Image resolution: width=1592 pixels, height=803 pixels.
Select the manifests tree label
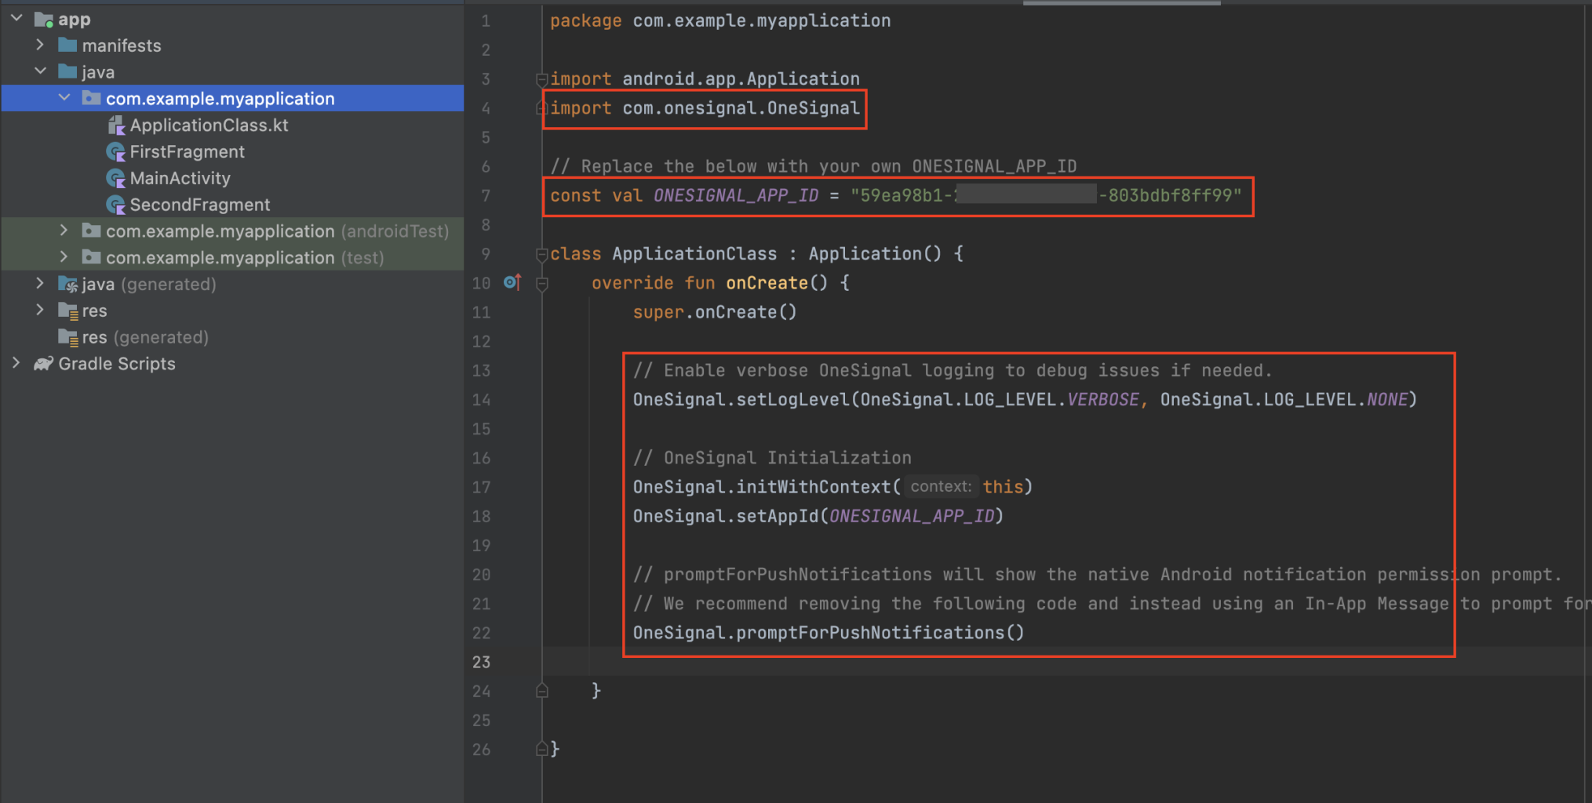(x=122, y=45)
